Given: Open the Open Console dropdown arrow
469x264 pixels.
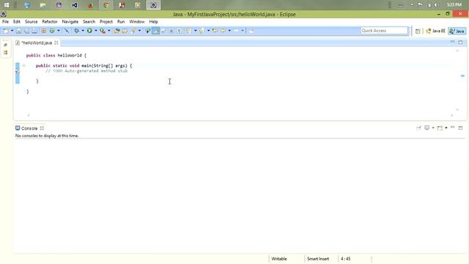Looking at the screenshot, I should [x=446, y=128].
